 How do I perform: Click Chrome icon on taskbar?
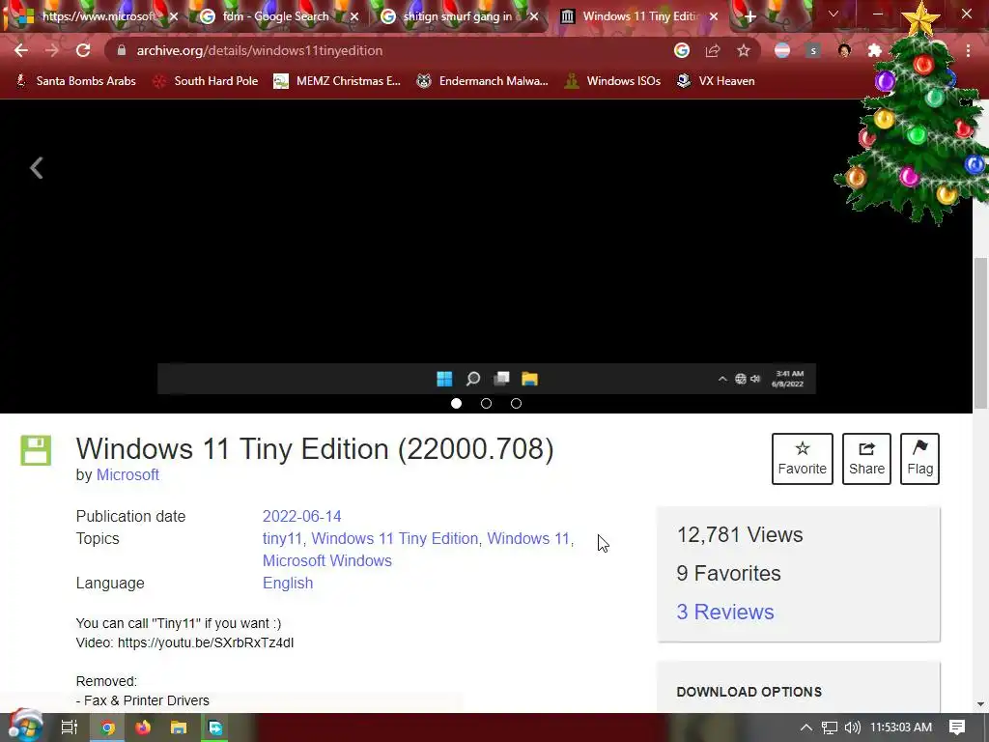coord(108,728)
